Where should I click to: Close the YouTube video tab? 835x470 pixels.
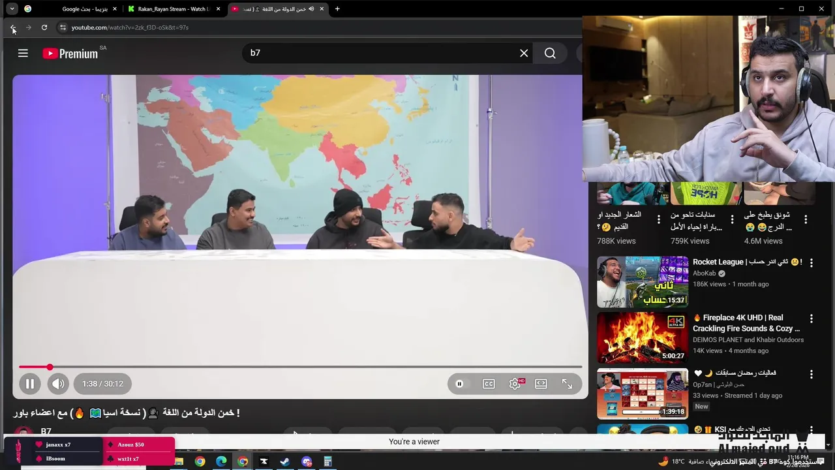322,9
